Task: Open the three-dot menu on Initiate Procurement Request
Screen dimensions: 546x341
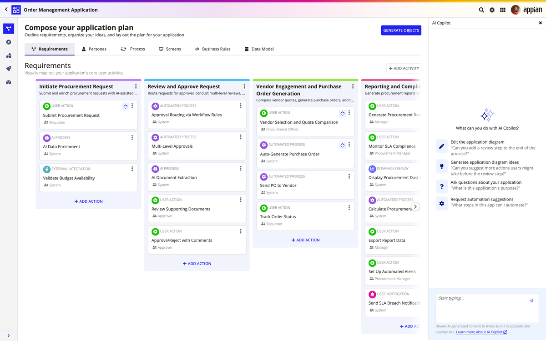Action: [135, 86]
